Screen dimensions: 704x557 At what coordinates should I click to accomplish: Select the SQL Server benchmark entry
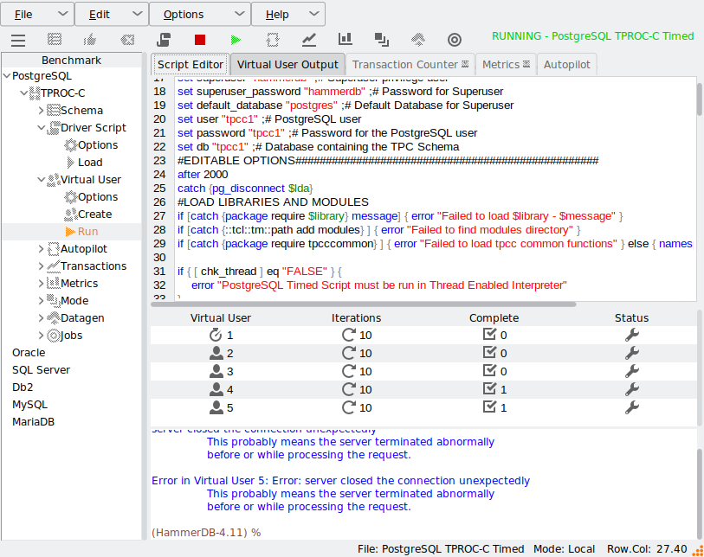tap(41, 370)
